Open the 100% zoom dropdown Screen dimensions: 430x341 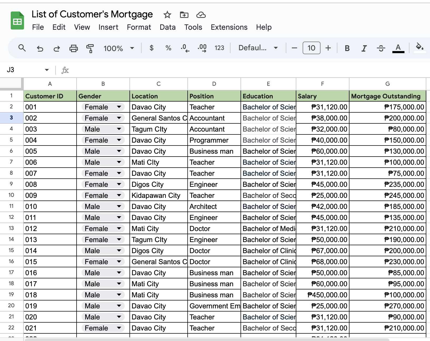[119, 48]
